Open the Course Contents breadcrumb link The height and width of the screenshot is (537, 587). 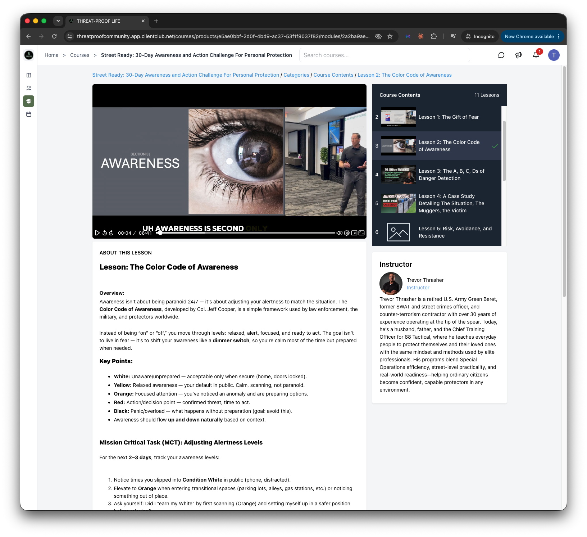[333, 75]
